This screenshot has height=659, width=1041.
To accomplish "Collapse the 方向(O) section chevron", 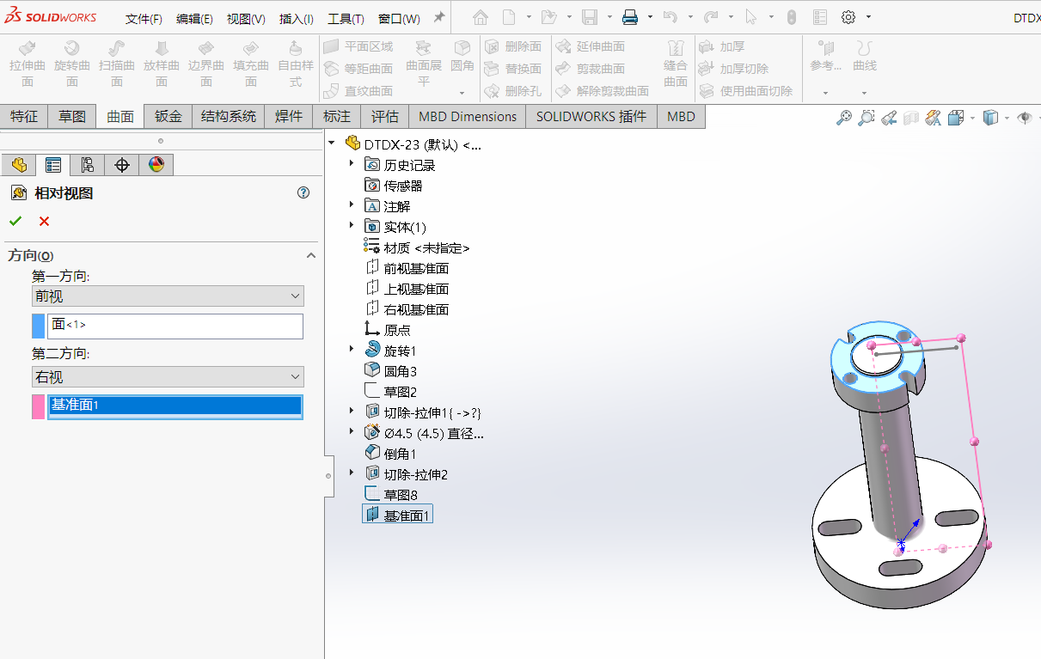I will pyautogui.click(x=311, y=255).
